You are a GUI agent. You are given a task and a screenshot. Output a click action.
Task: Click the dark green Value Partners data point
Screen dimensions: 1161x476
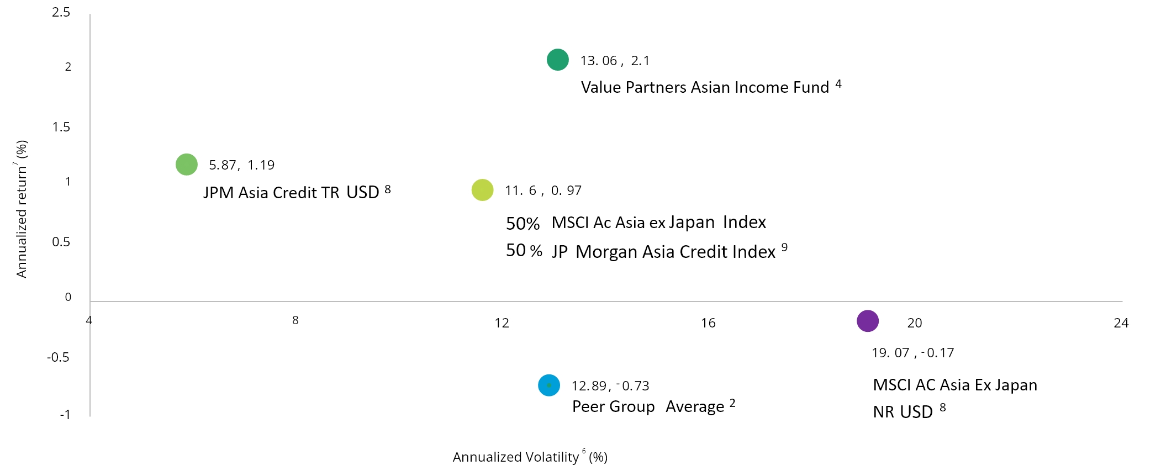[557, 60]
